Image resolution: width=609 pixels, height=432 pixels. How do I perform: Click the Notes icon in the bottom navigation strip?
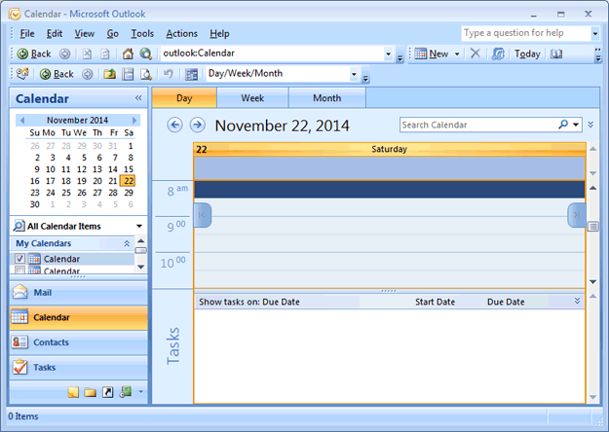73,392
